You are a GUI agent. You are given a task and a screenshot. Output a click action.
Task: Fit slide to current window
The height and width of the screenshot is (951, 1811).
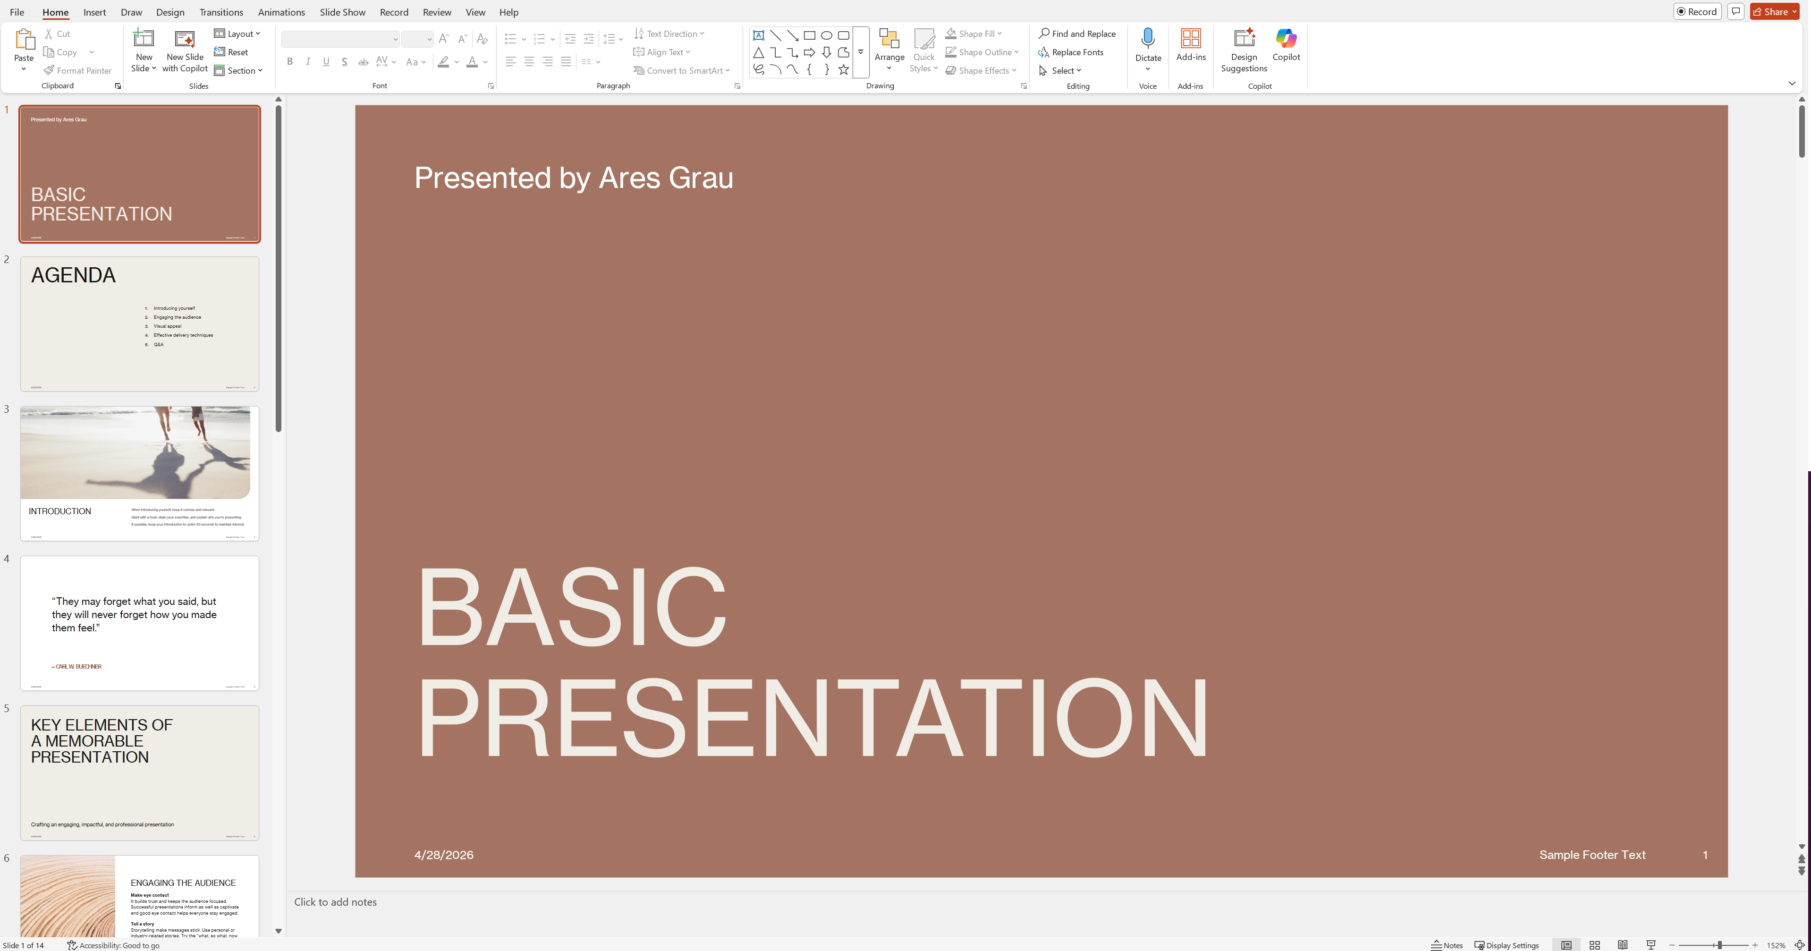click(1800, 945)
